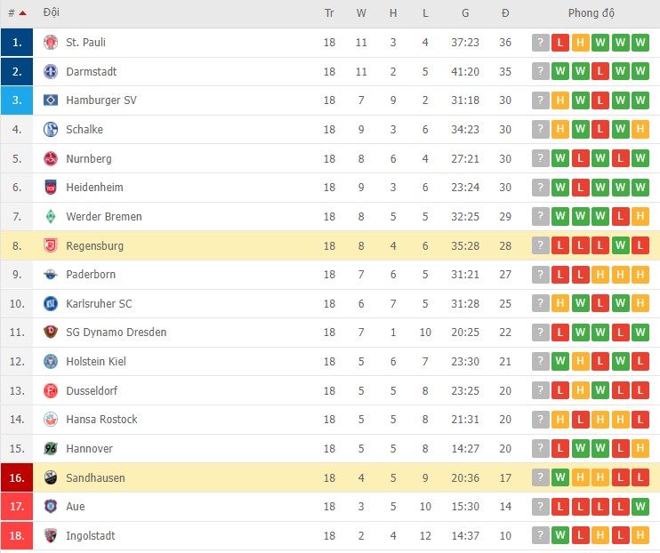The width and height of the screenshot is (660, 553).
Task: Open the Regensburg team link
Action: [x=94, y=245]
